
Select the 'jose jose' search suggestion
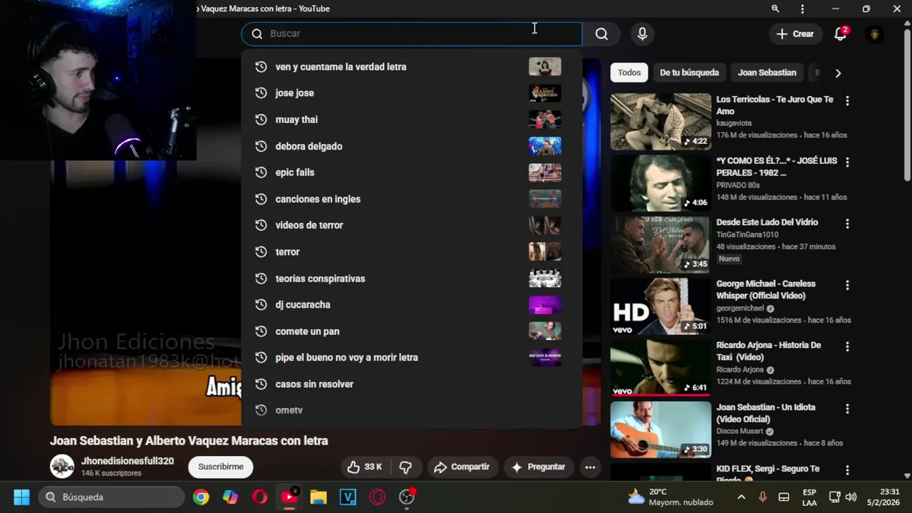point(294,93)
